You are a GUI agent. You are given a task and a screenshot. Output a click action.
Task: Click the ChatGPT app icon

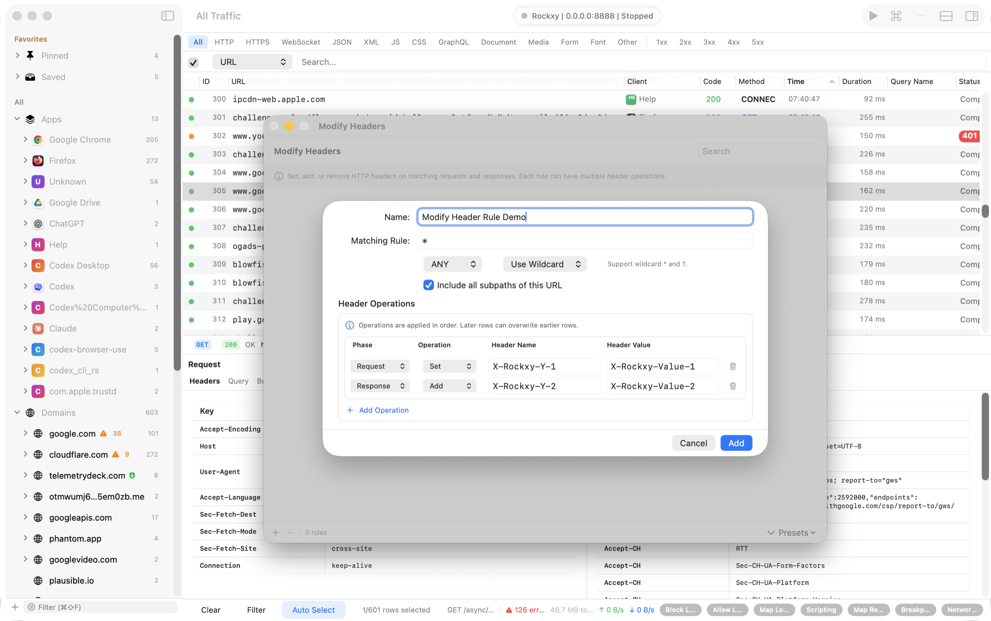pyautogui.click(x=38, y=224)
